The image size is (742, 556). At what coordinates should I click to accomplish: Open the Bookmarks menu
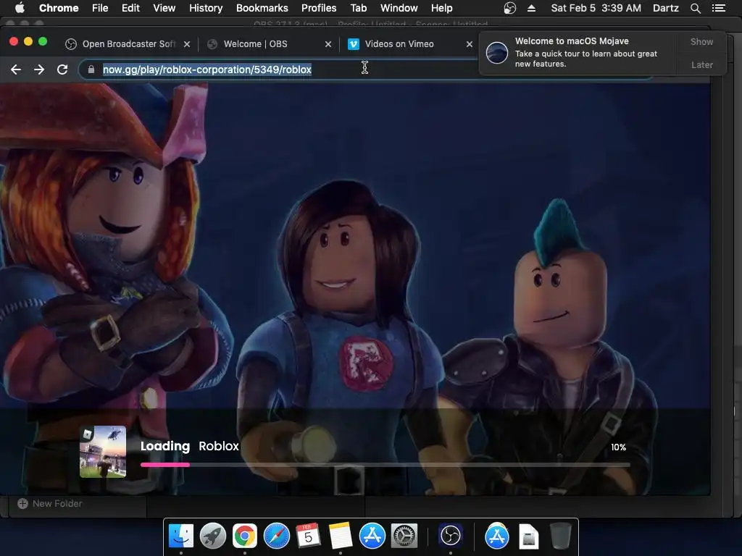[262, 8]
